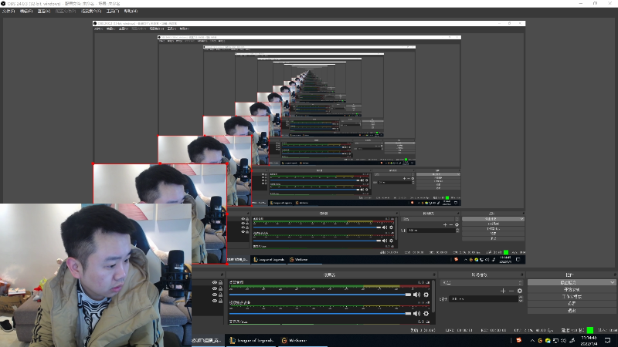
Task: Toggle the lock icon of the second source row
Action: 221,288
